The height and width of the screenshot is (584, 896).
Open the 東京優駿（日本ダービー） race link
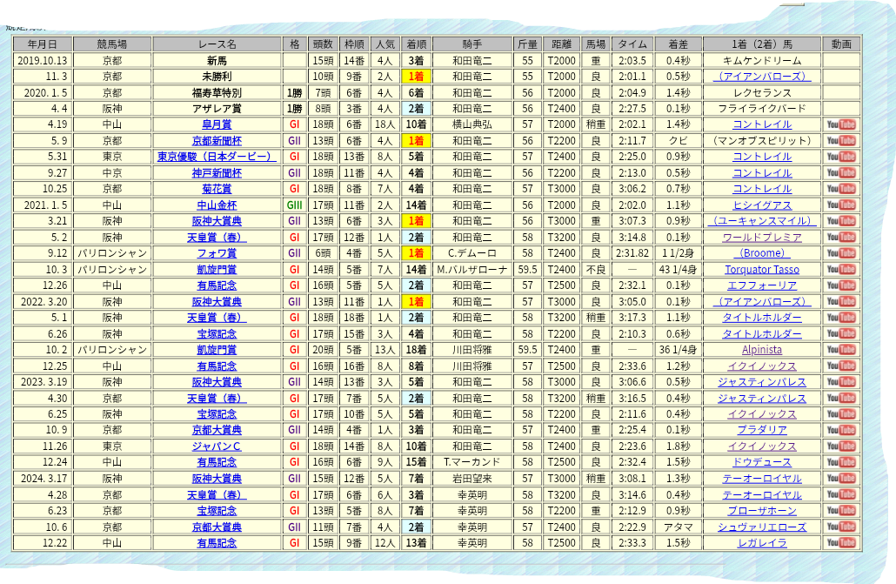217,157
